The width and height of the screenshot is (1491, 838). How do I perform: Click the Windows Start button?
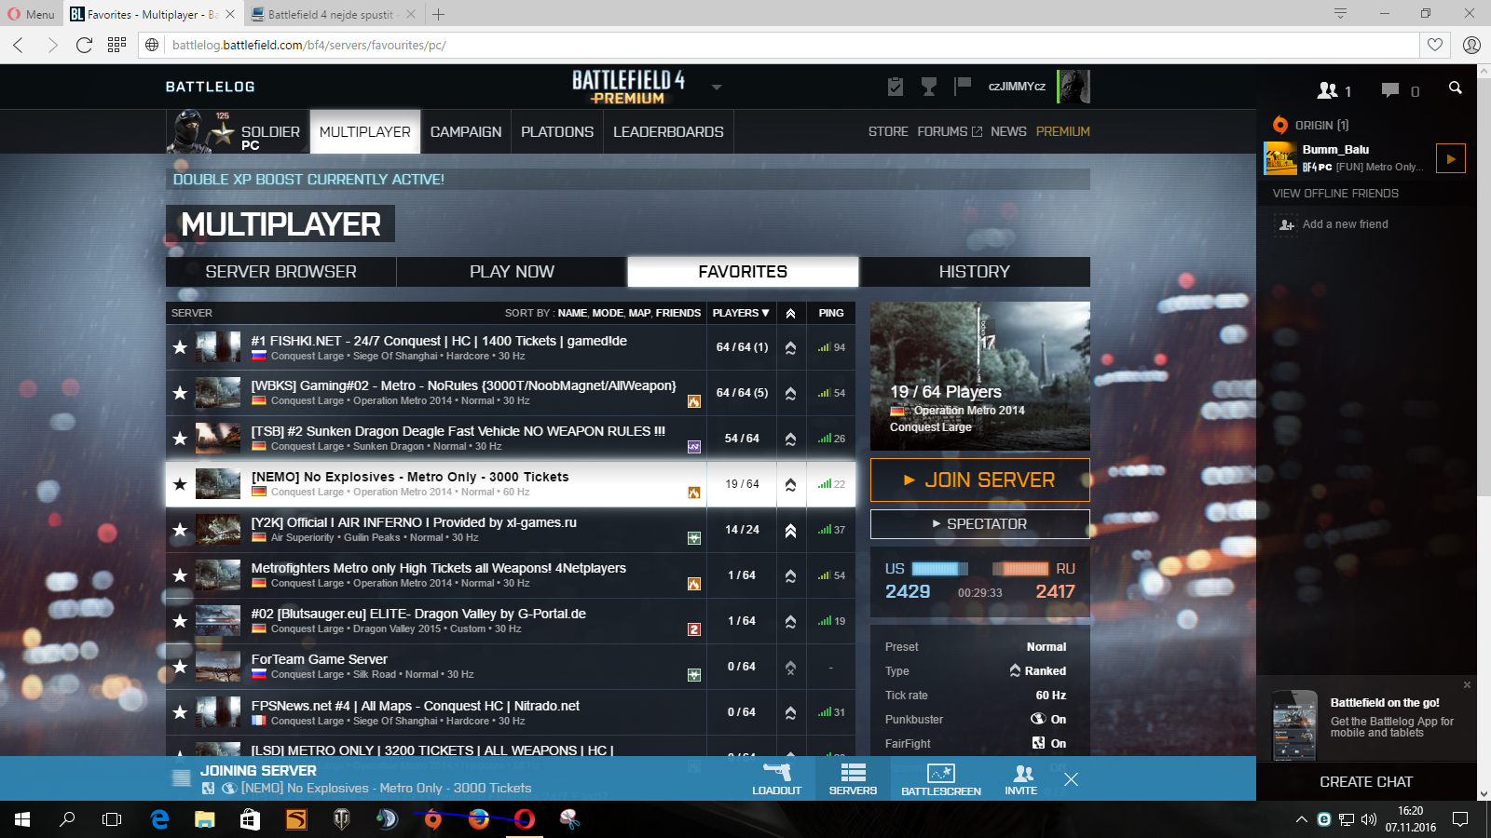[22, 819]
